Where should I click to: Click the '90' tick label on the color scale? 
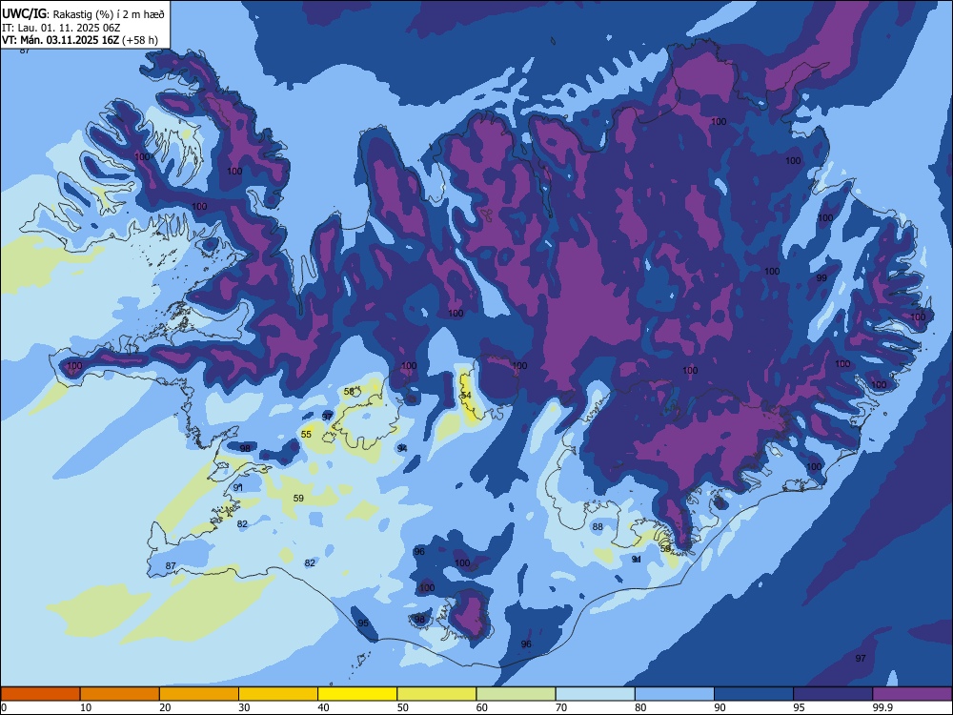(720, 707)
